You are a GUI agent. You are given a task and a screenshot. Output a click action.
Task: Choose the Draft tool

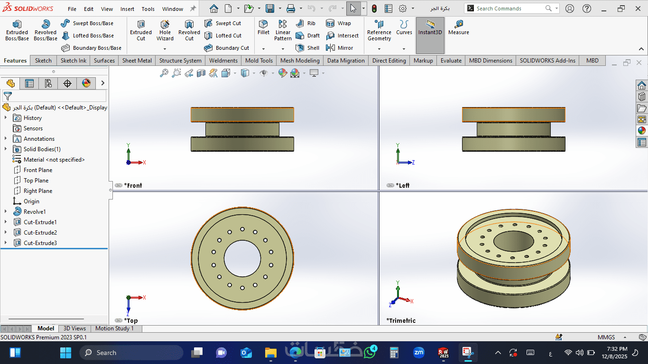pyautogui.click(x=307, y=36)
